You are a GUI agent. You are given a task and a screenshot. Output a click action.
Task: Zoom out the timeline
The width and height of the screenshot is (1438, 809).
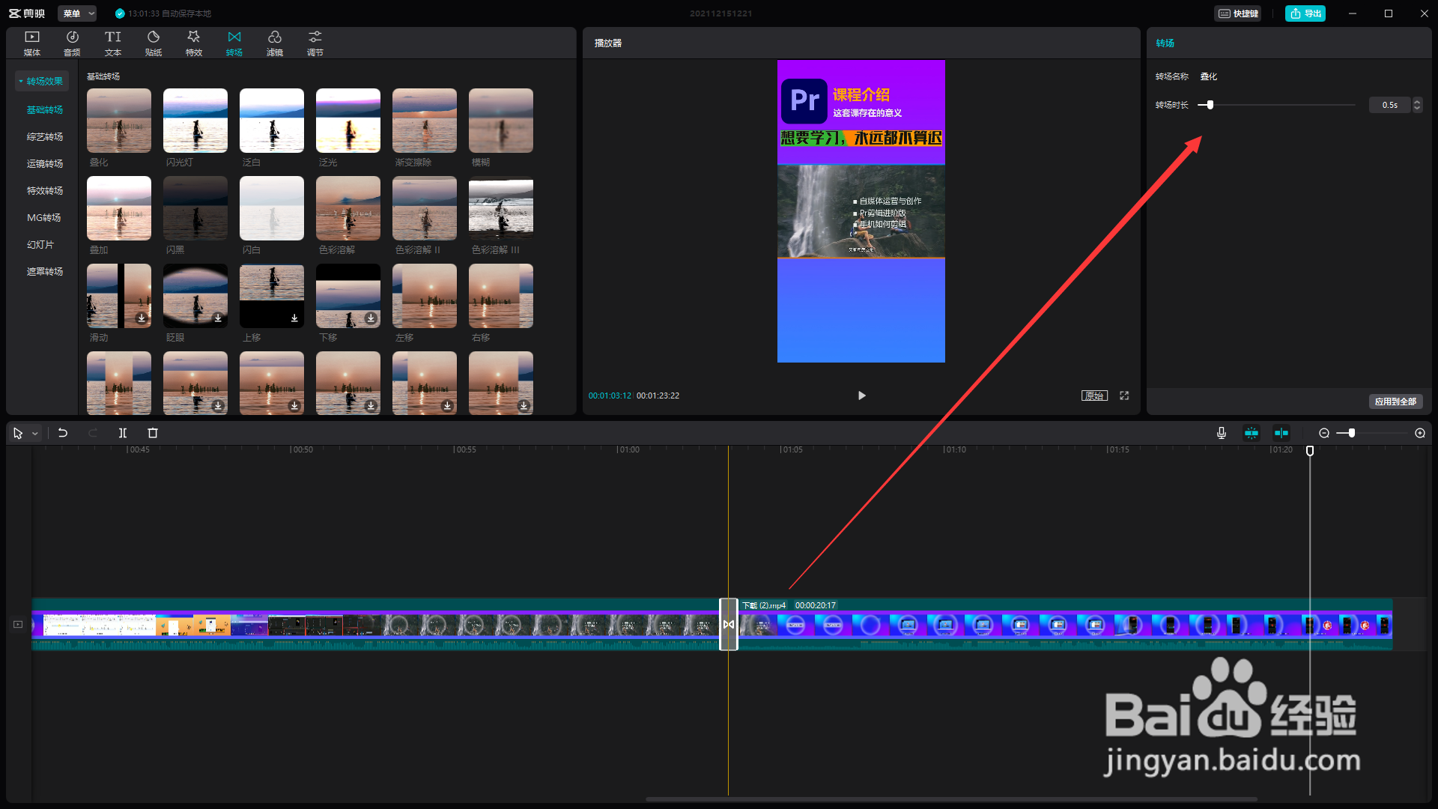(x=1324, y=433)
